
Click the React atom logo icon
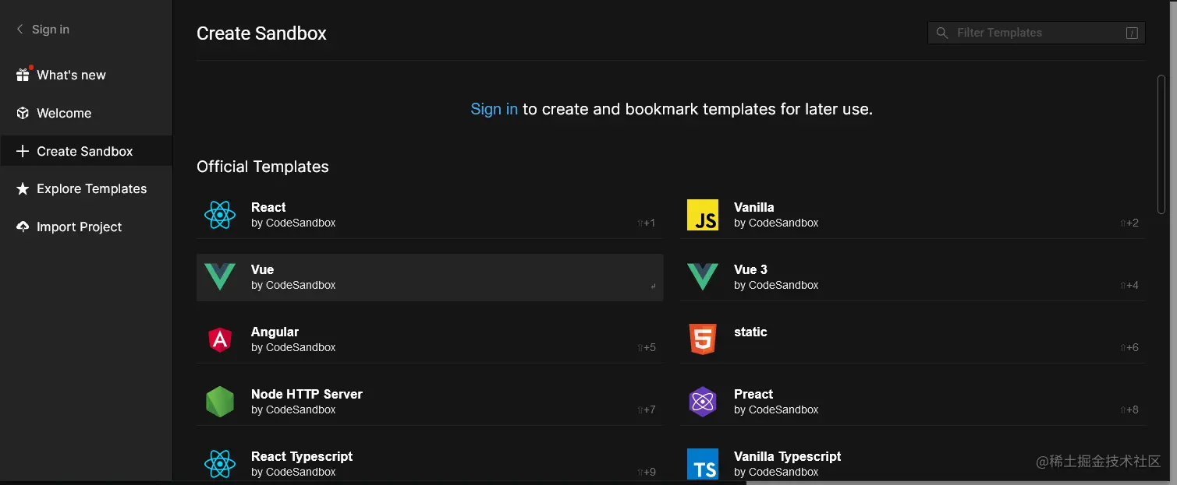(220, 215)
